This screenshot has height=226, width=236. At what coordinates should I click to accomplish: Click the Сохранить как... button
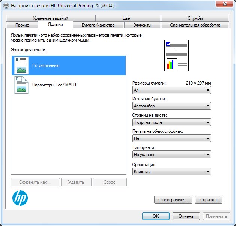(x=35, y=182)
